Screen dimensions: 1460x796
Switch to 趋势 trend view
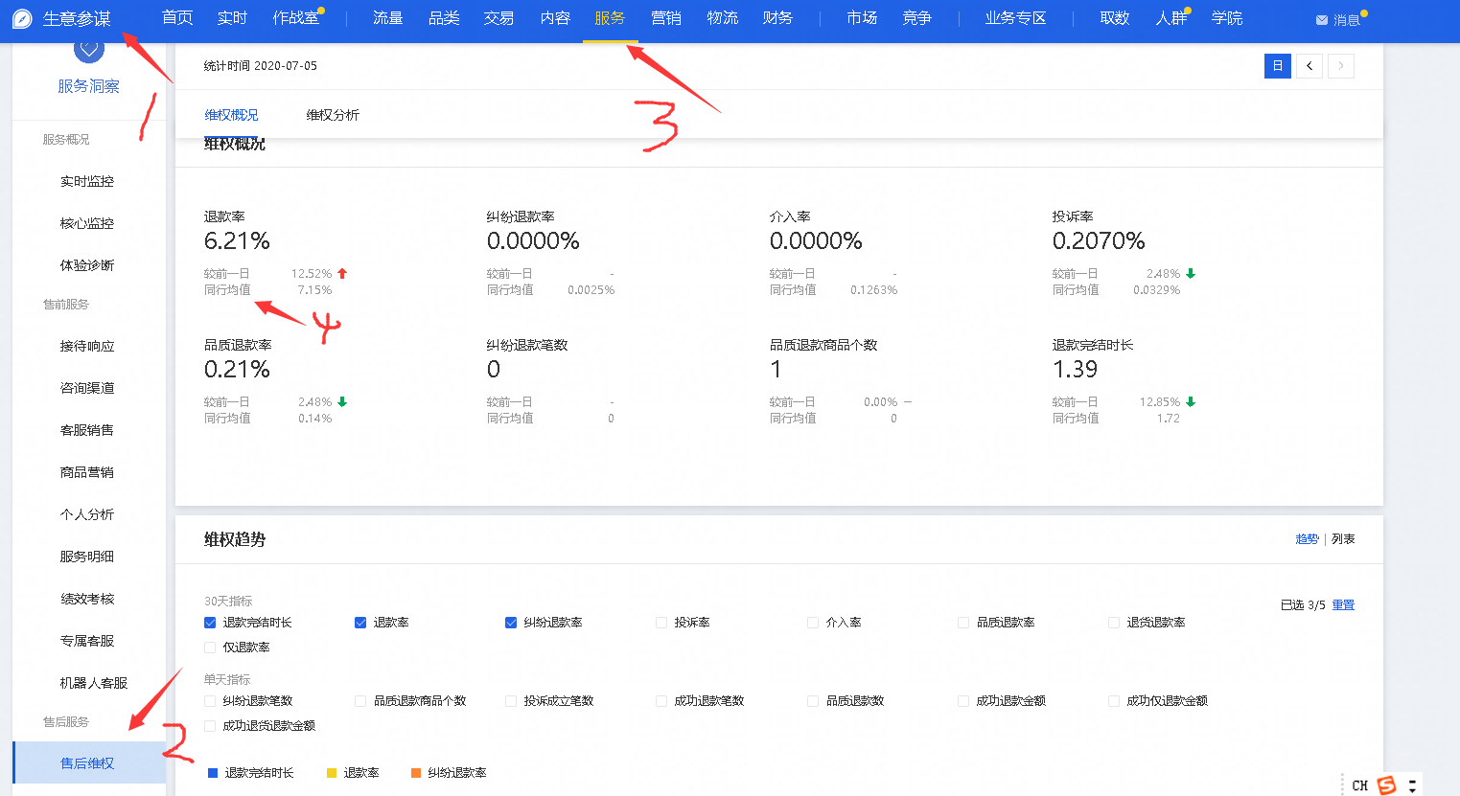pyautogui.click(x=1307, y=539)
